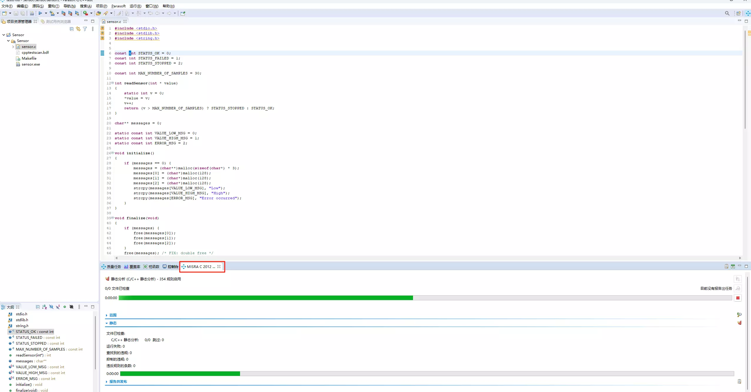Click the blue Run tests toolbar icon
751x392 pixels.
[40, 13]
